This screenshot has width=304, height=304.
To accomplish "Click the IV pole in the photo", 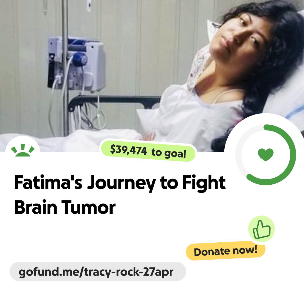I will [66, 68].
